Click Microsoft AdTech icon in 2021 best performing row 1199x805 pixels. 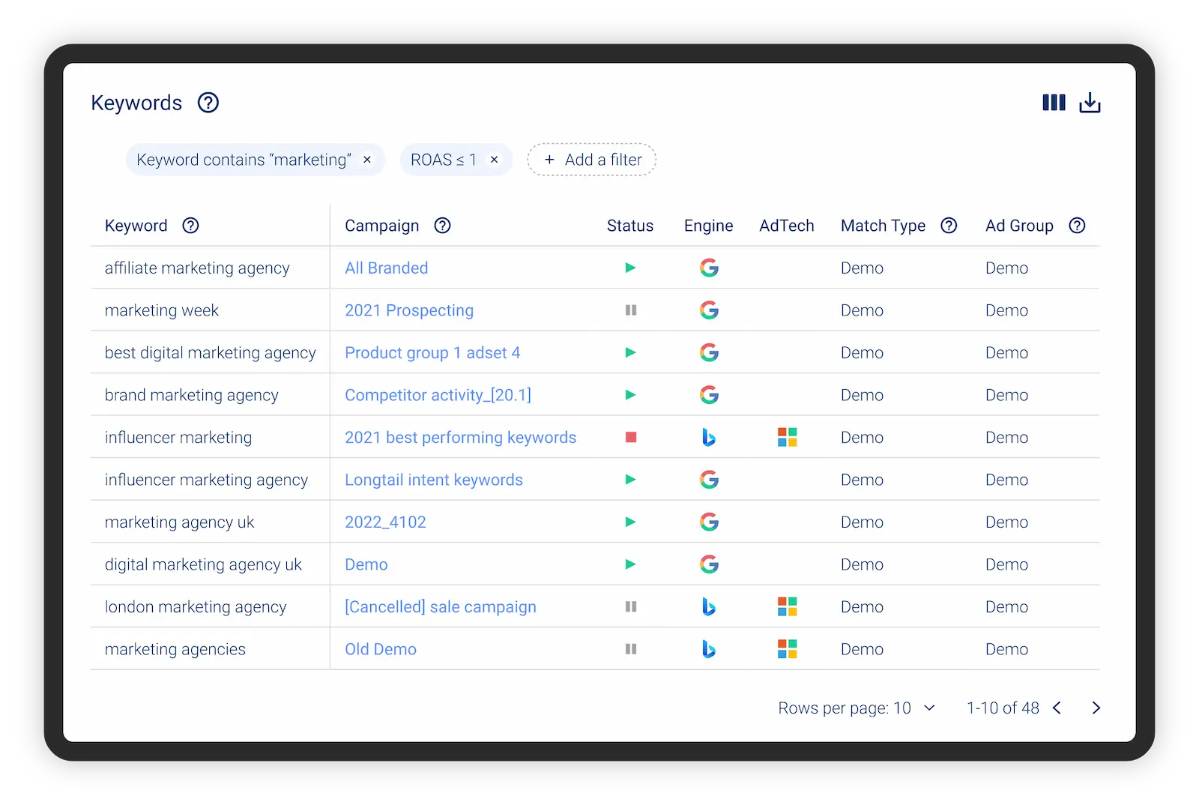(x=788, y=438)
